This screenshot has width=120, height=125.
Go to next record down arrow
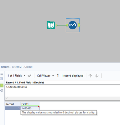[x=97, y=76]
